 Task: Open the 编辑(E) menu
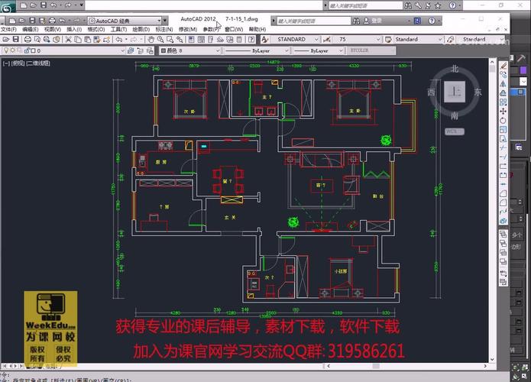coord(30,30)
